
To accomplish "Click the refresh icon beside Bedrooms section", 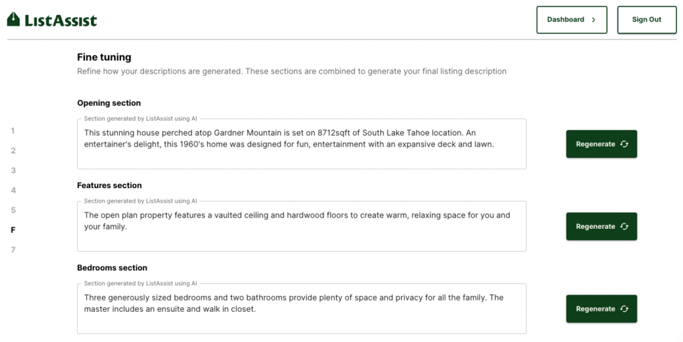I will (624, 309).
